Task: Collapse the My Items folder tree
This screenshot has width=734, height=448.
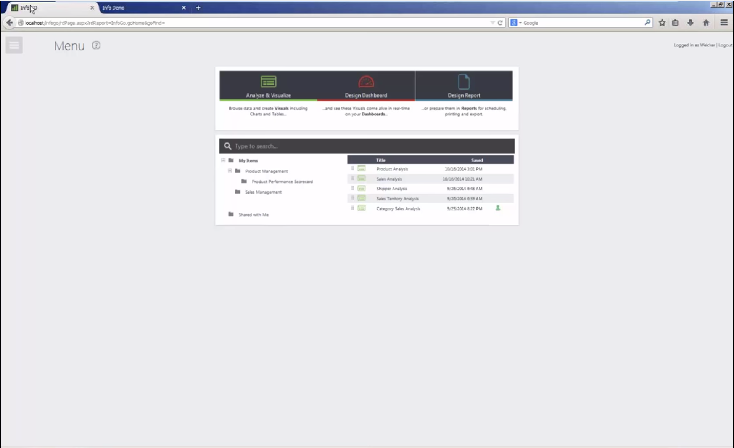Action: [223, 160]
